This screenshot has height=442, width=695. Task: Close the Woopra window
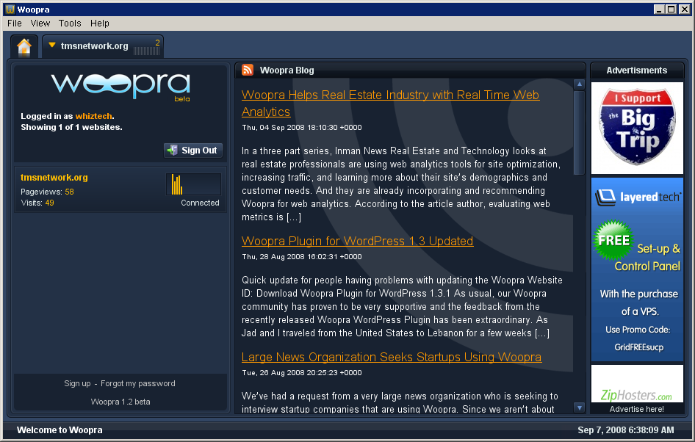[685, 9]
